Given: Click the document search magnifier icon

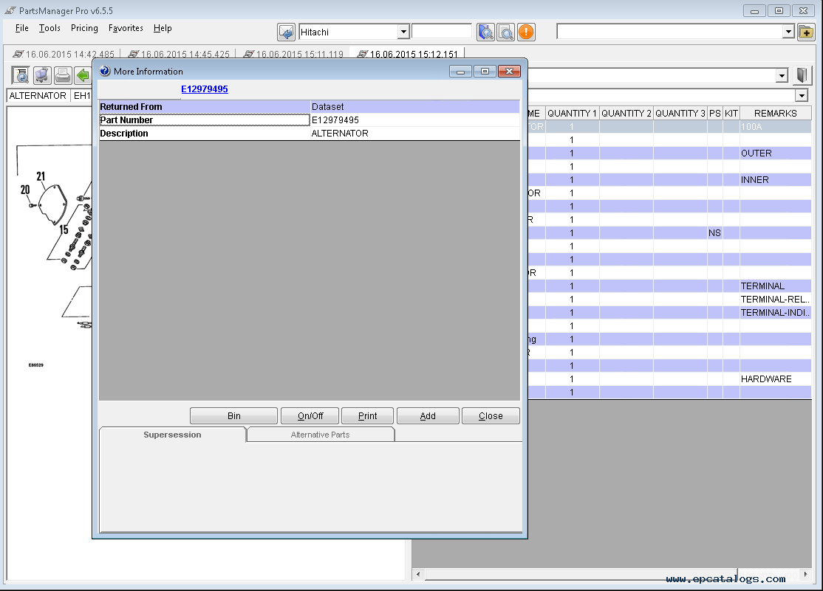Looking at the screenshot, I should click(x=505, y=32).
